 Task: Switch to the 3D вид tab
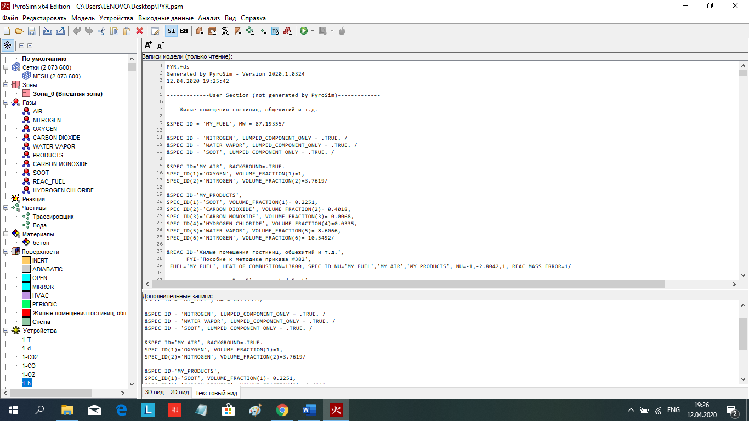154,392
